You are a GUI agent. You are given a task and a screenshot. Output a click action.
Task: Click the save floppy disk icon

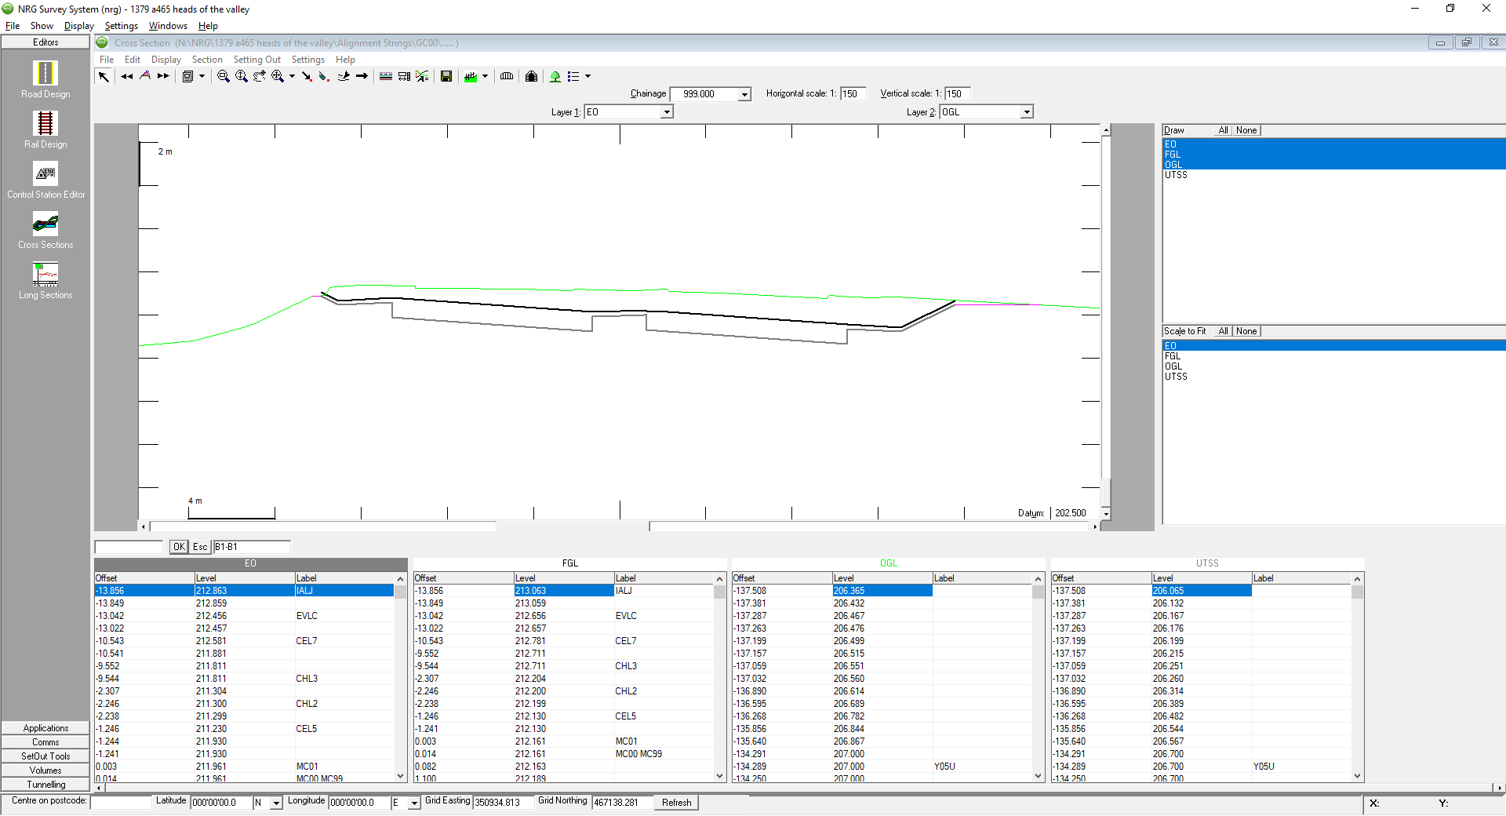pyautogui.click(x=446, y=76)
